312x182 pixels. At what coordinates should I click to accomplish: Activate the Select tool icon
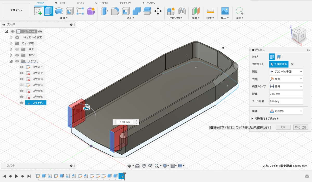pos(239,11)
